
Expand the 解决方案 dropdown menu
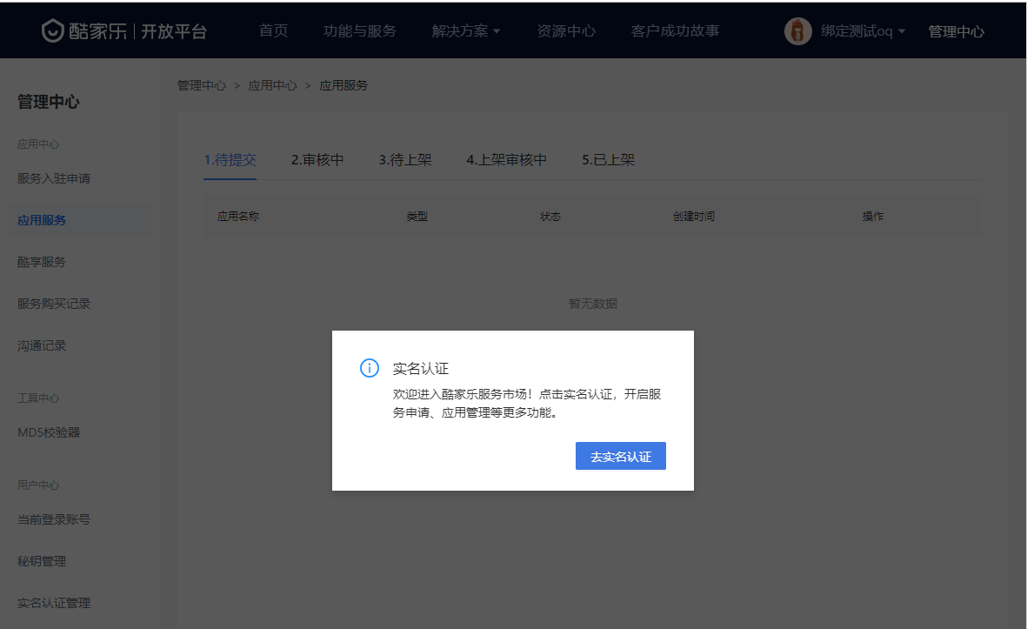466,31
